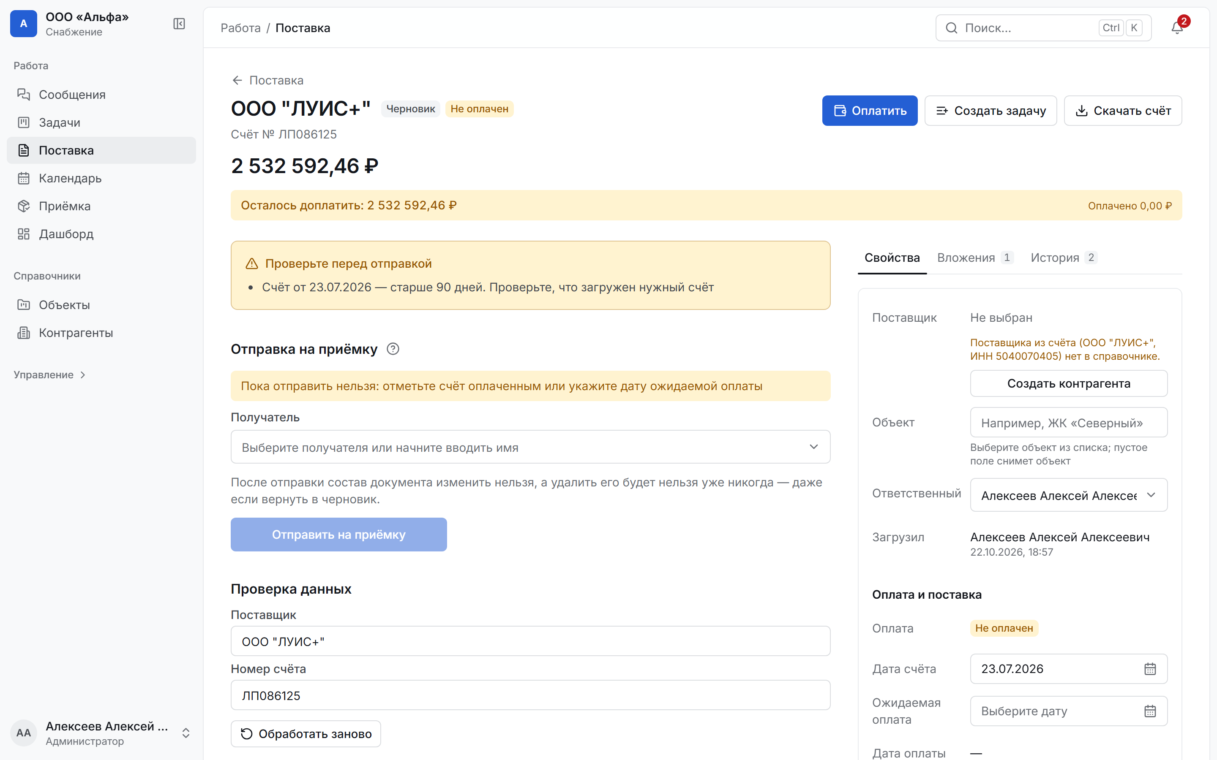
Task: Open calendar icon in Ожидаемая оплата field
Action: (1150, 711)
